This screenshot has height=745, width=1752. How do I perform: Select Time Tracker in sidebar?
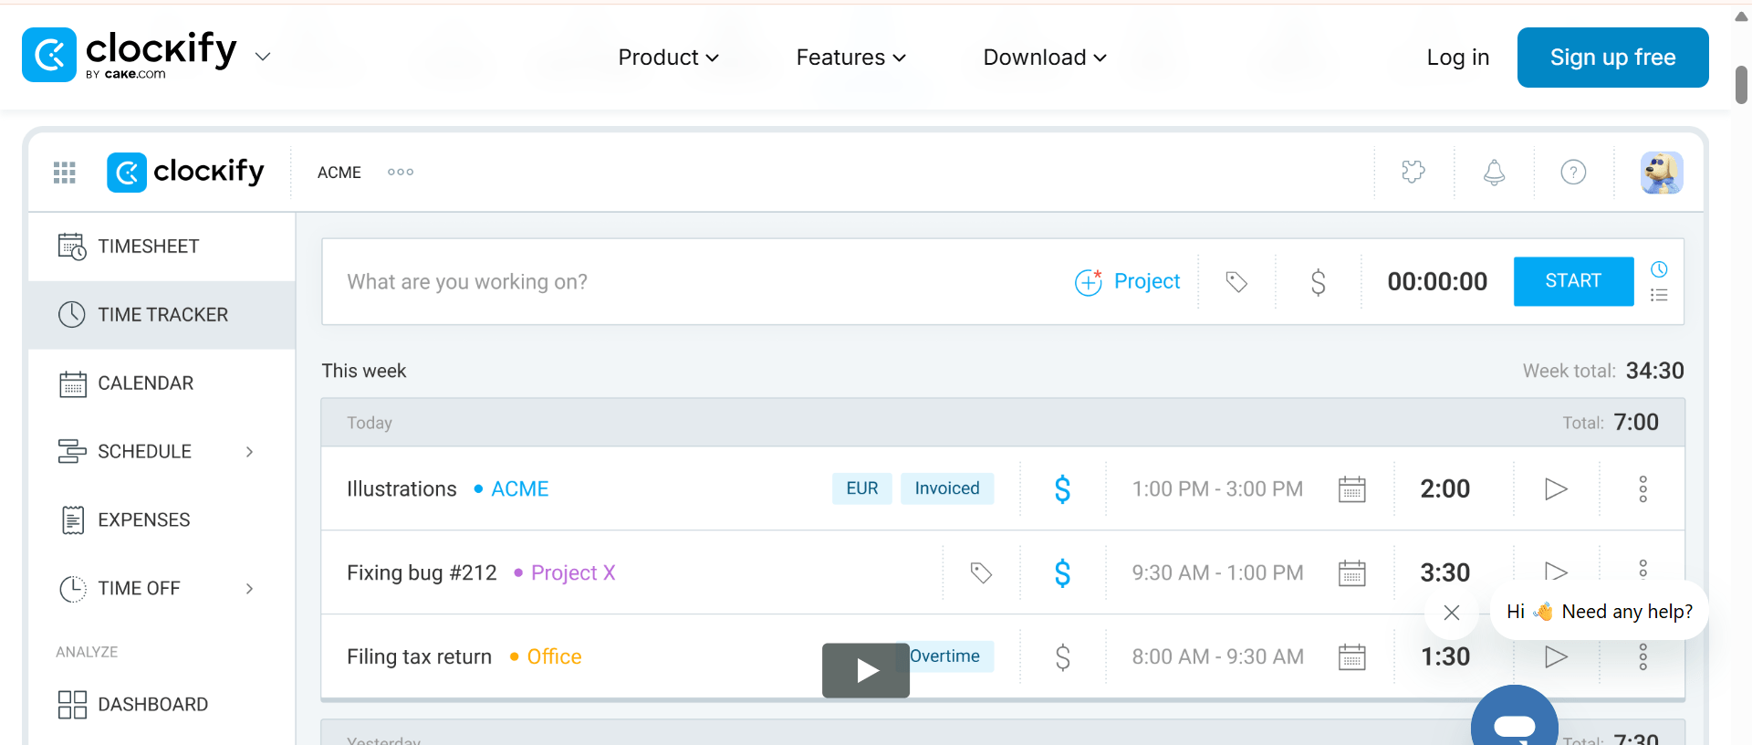(x=162, y=315)
